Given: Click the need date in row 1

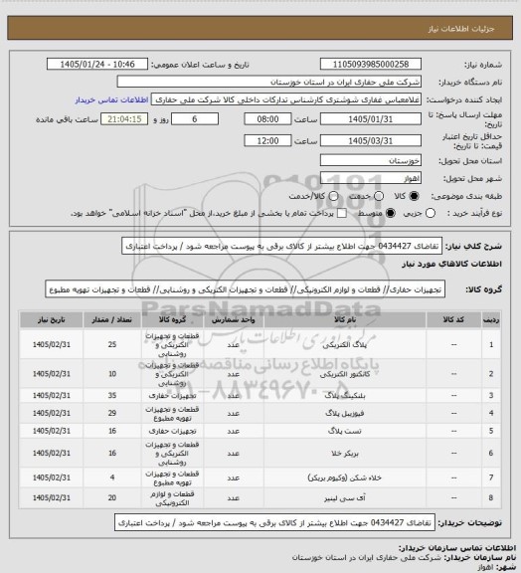Looking at the screenshot, I should [51, 344].
